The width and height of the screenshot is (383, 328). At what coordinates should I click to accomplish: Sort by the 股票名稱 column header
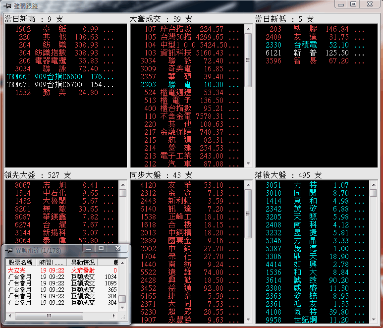pos(21,262)
